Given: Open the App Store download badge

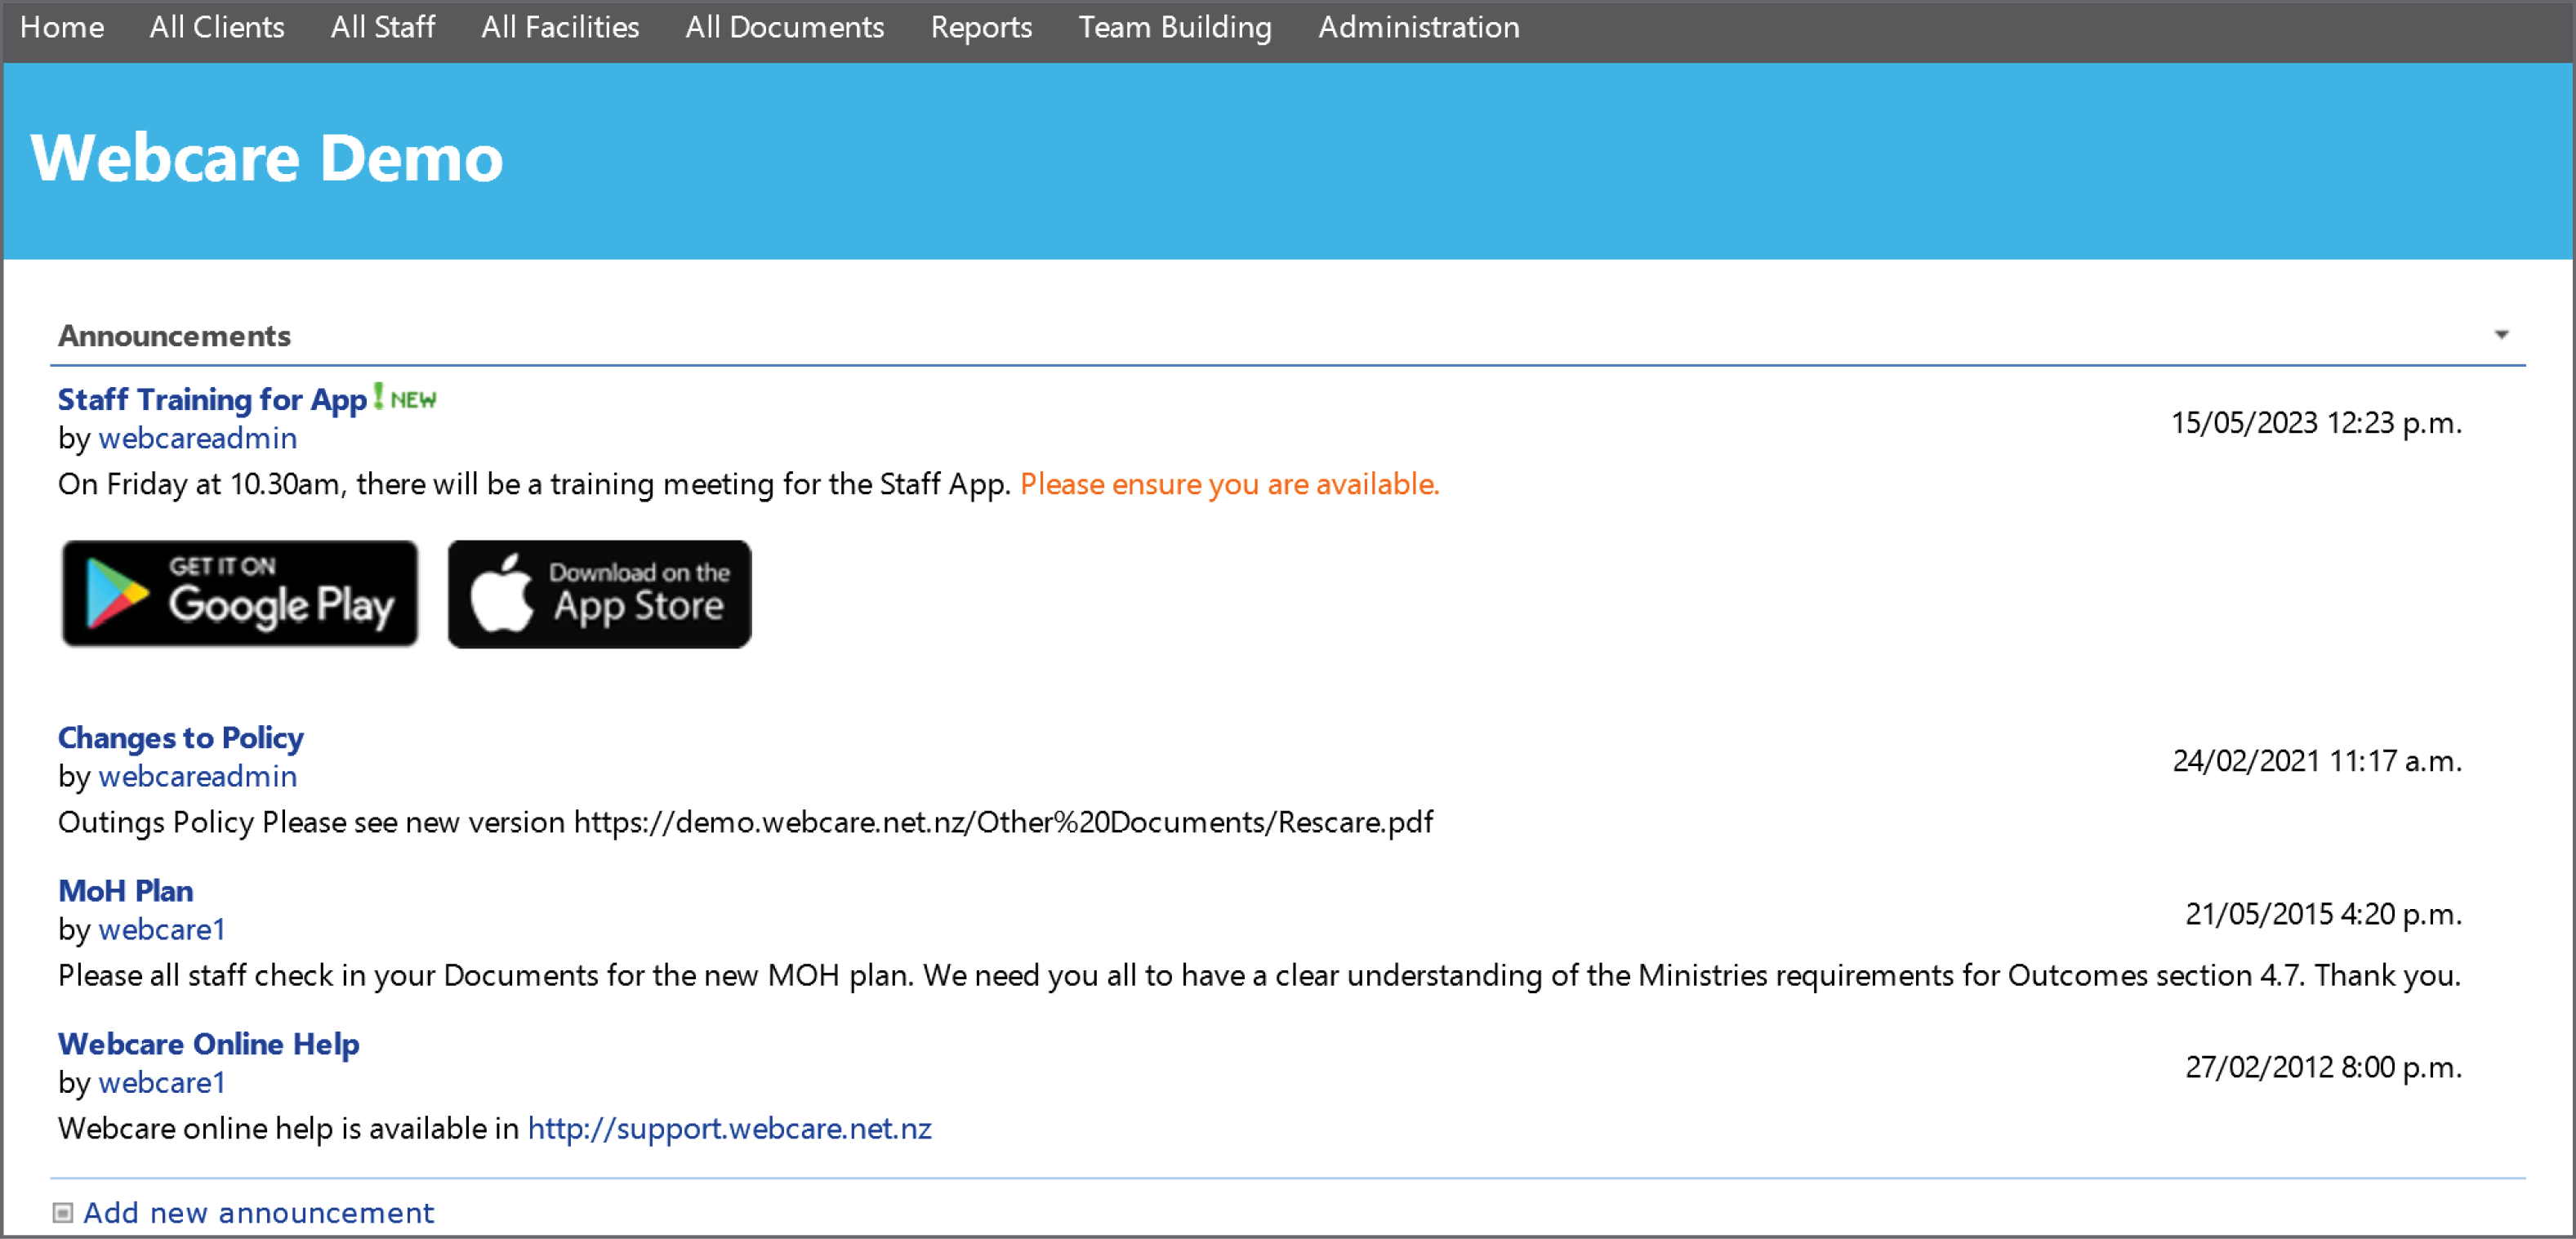Looking at the screenshot, I should pyautogui.click(x=600, y=594).
